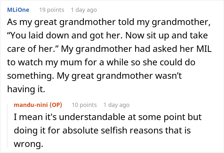Click the "19 points" score label
The width and height of the screenshot is (224, 153).
pyautogui.click(x=51, y=10)
